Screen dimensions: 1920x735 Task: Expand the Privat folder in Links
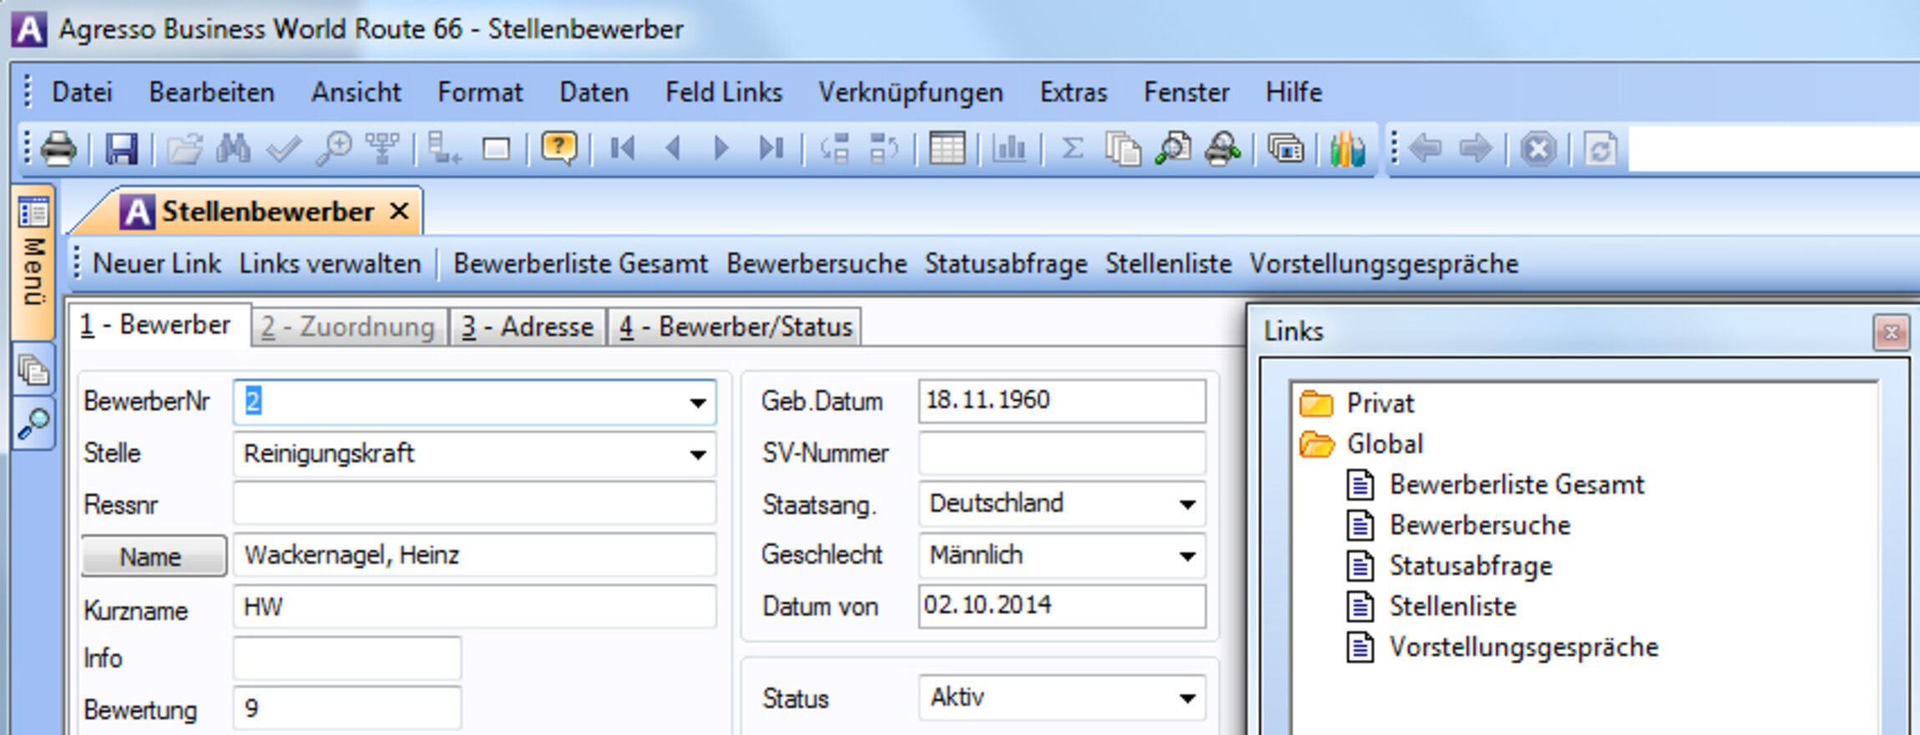(x=1316, y=404)
